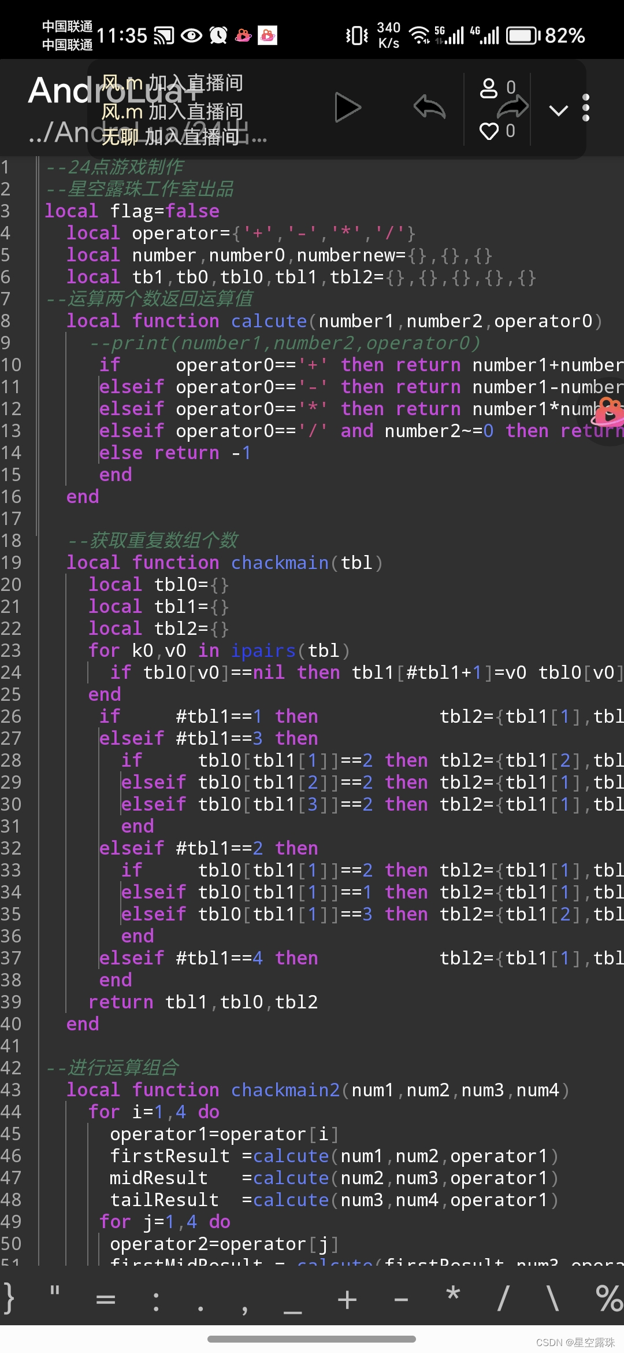Insert equals sign from symbol bar
Image resolution: width=624 pixels, height=1353 pixels.
[105, 1300]
